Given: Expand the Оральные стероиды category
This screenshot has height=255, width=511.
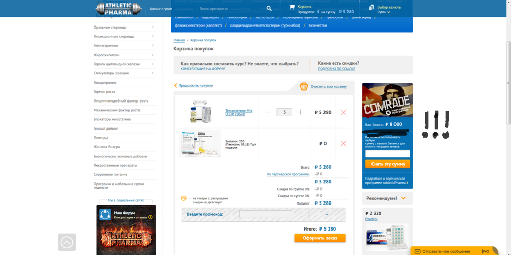Looking at the screenshot, I should point(152,27).
